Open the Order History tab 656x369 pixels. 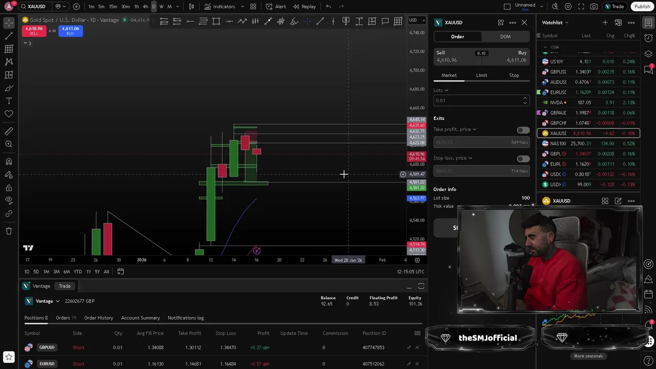click(98, 318)
